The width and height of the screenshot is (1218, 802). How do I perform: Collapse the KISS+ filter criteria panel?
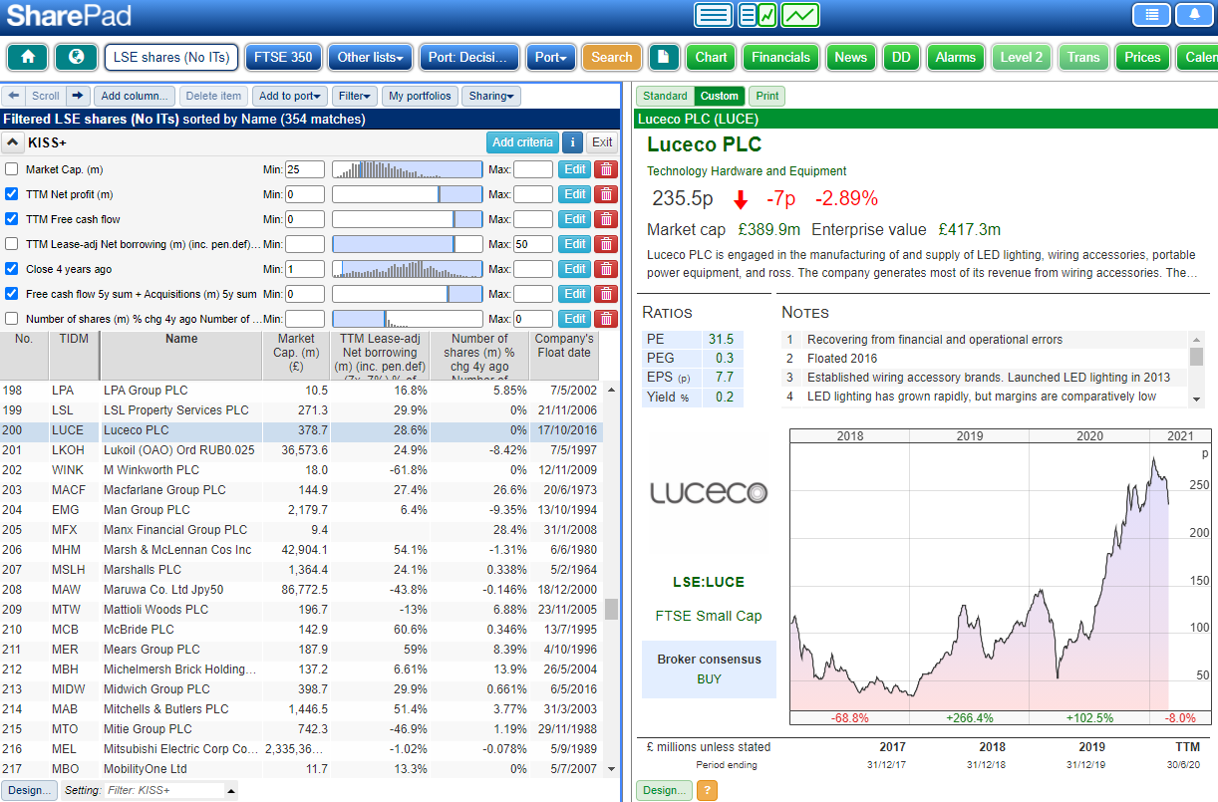pos(13,142)
